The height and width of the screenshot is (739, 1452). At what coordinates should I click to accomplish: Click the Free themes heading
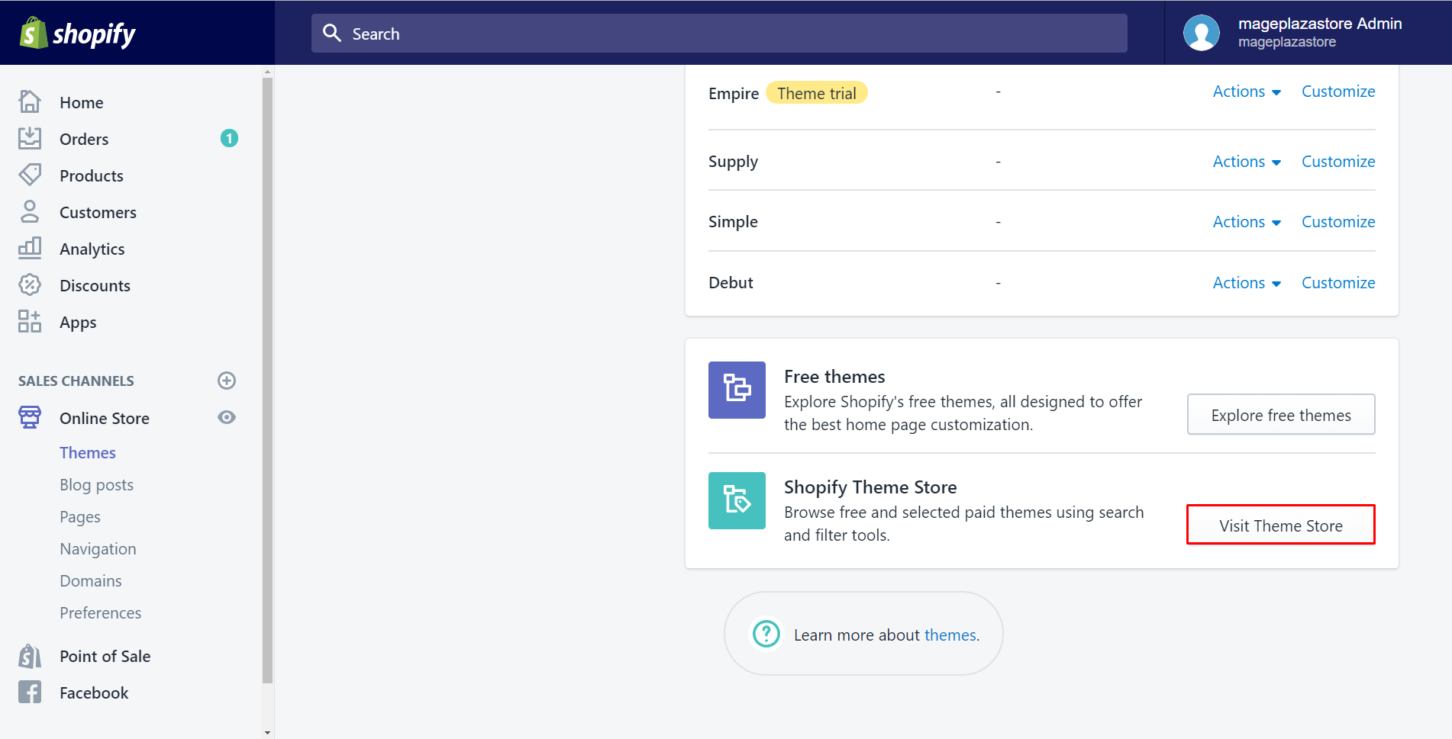(834, 377)
